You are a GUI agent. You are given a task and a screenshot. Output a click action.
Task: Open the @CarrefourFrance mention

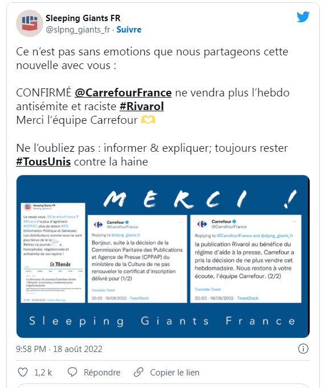point(123,93)
